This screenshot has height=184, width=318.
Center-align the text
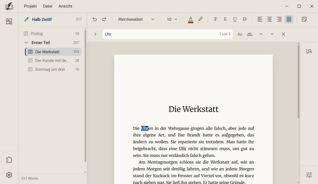click(270, 19)
